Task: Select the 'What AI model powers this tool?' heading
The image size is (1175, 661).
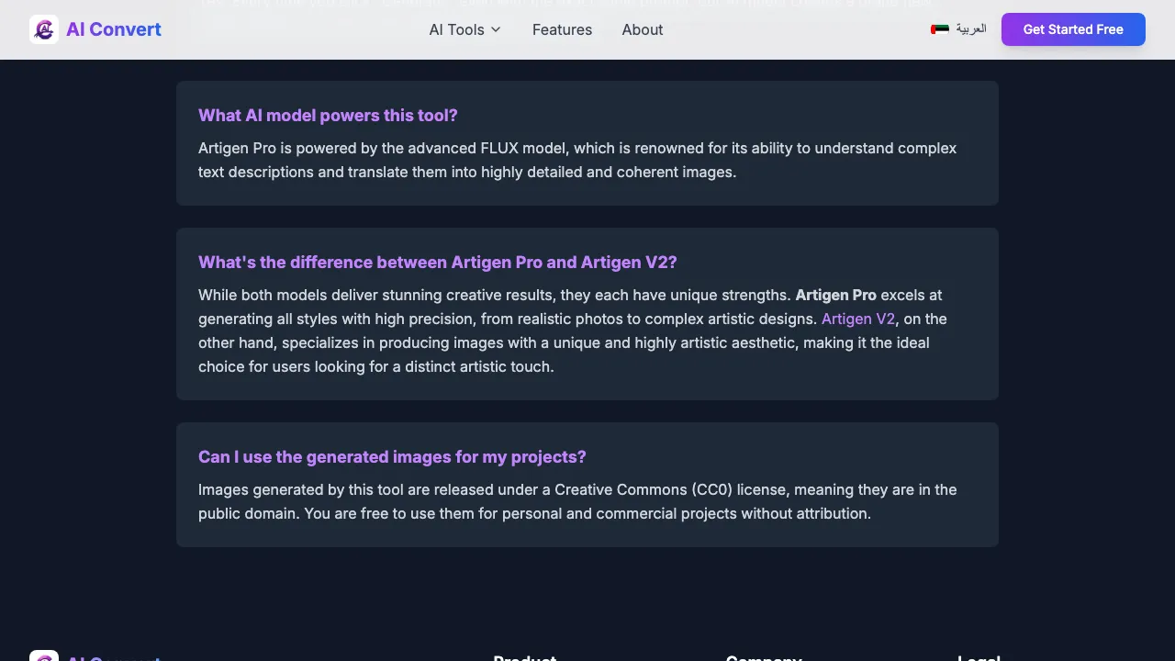Action: tap(328, 115)
